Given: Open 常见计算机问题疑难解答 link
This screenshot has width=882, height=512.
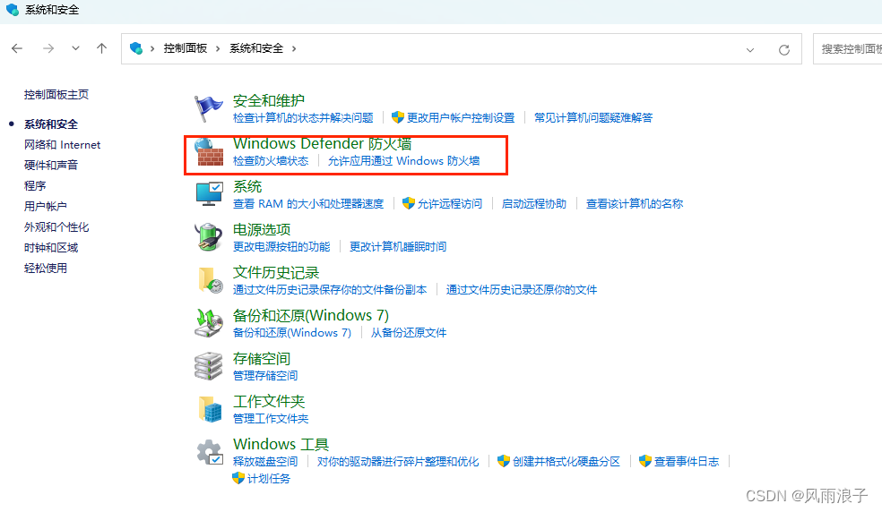Looking at the screenshot, I should [593, 117].
